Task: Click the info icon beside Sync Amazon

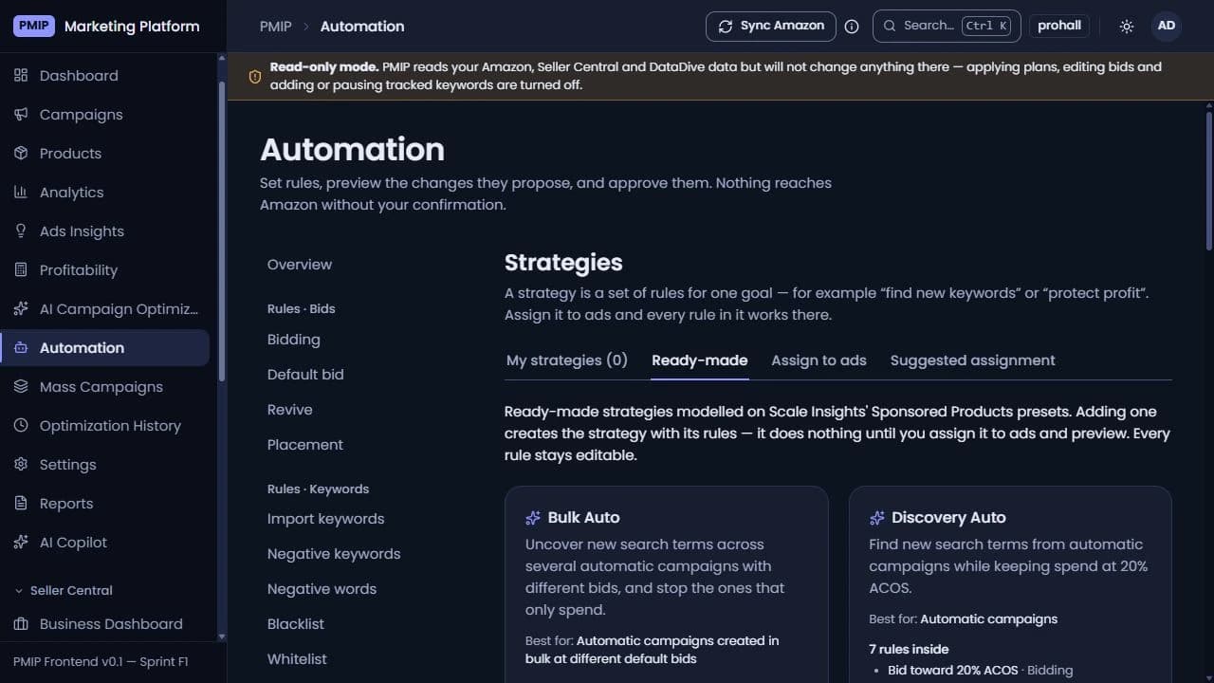Action: point(852,27)
